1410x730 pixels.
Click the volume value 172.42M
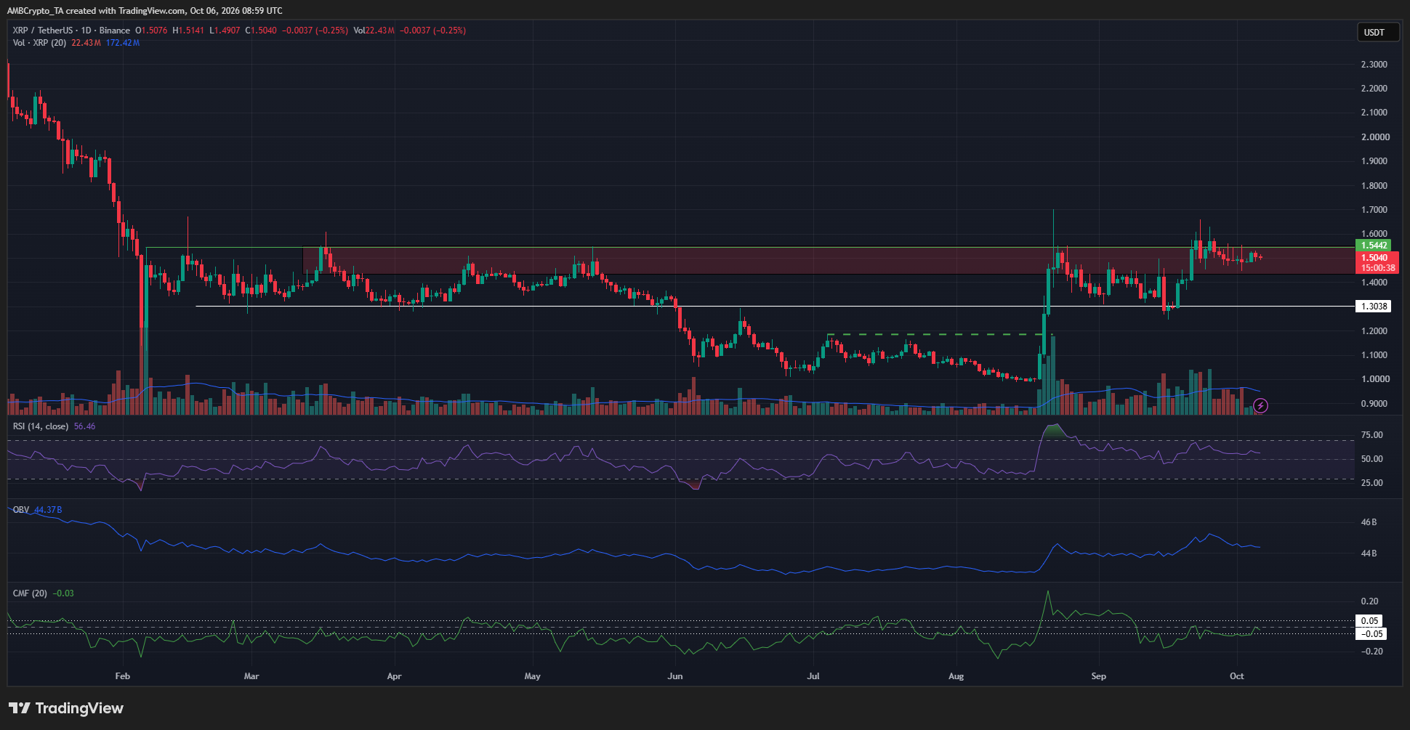(123, 43)
